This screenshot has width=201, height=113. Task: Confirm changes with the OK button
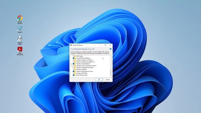pyautogui.click(x=99, y=79)
